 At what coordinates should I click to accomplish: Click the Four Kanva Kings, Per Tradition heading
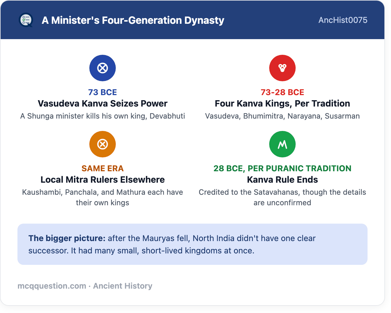click(x=282, y=104)
